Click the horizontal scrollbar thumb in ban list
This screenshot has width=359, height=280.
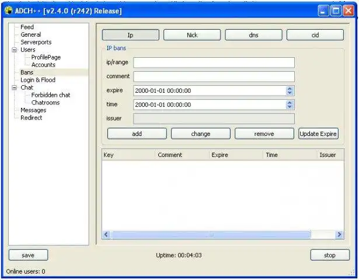tap(211, 235)
